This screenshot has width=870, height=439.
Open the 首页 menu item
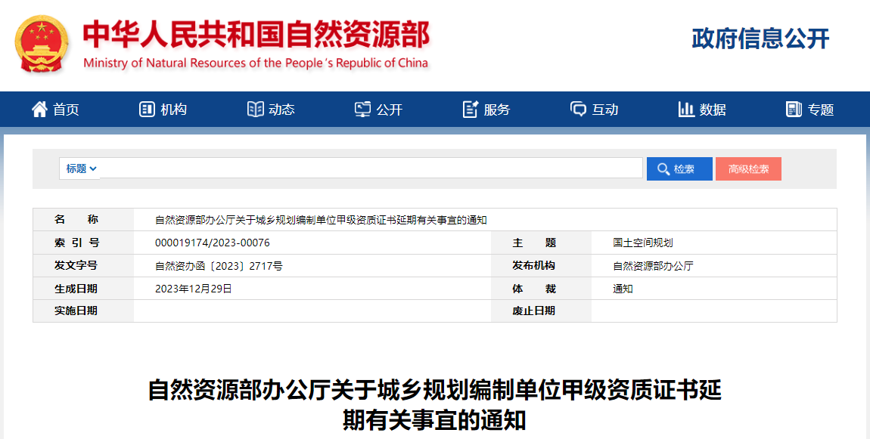(x=66, y=110)
